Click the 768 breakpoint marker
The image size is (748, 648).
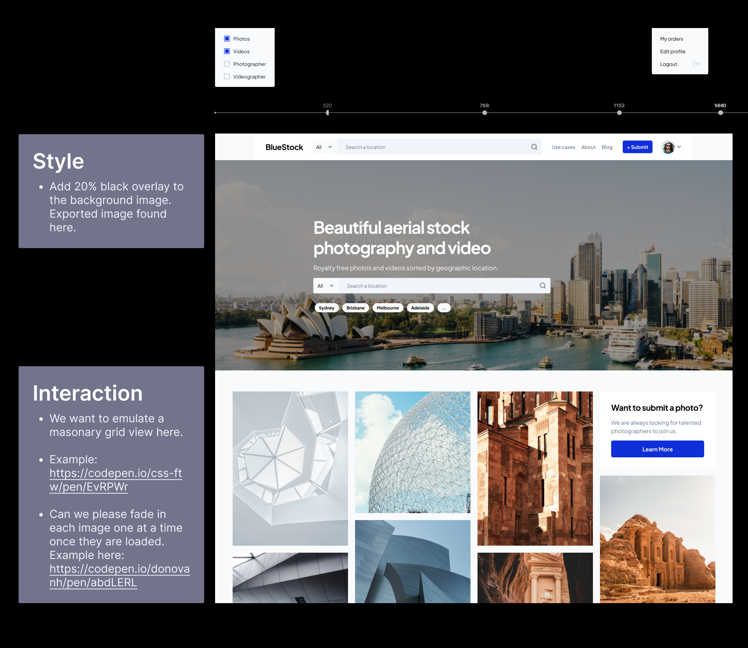click(485, 113)
